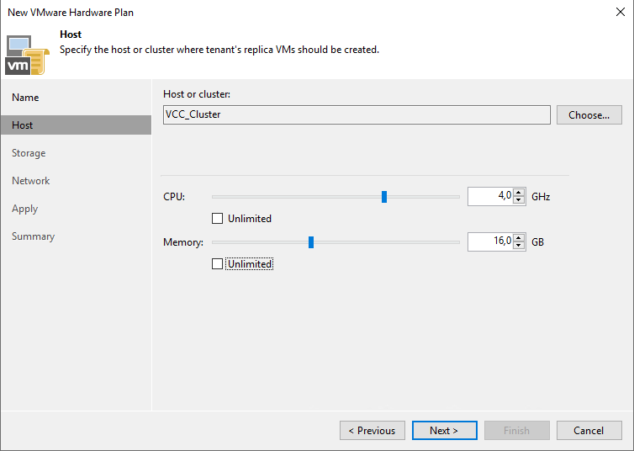Click the Memory slider handle
Viewport: 634px width, 451px height.
[x=311, y=242]
